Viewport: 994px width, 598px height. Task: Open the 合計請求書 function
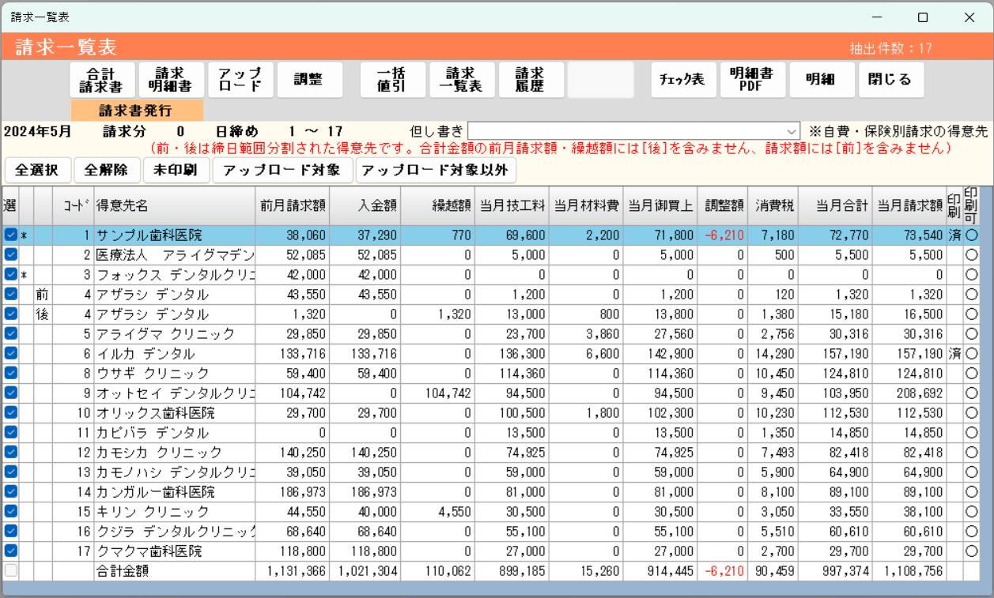(101, 79)
